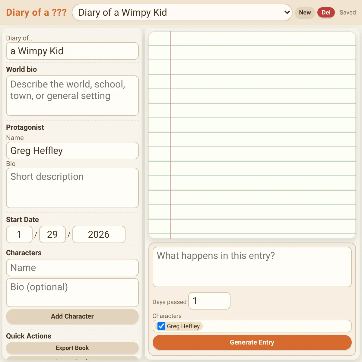The image size is (362, 362).
Task: Click the Start Date day field
Action: 52,234
